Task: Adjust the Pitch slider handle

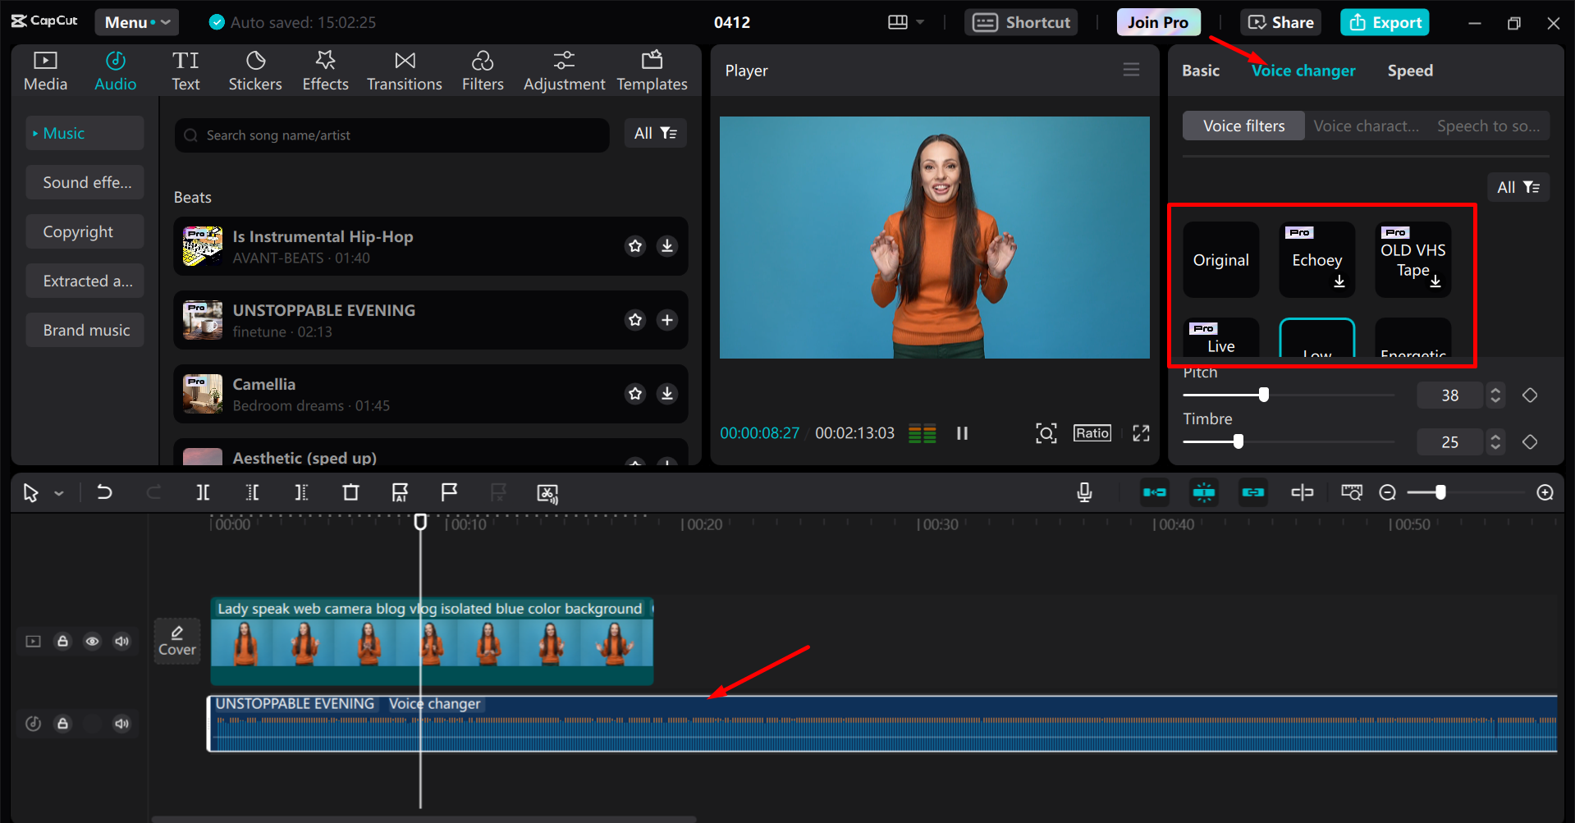Action: [1264, 395]
